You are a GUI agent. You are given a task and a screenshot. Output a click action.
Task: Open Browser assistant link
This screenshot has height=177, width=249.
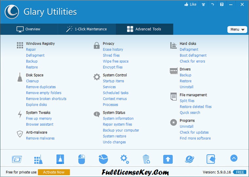40,124
